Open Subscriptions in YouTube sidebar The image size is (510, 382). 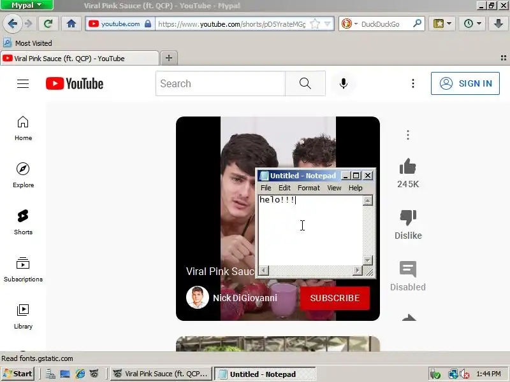coord(23,270)
